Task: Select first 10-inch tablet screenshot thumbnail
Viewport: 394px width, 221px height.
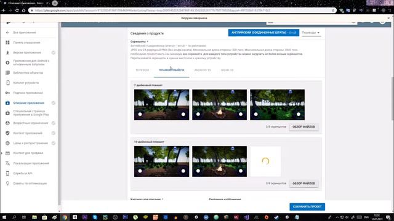Action: point(161,161)
